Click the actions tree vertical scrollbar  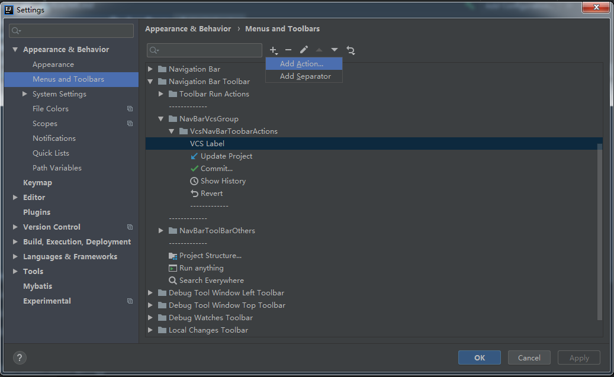(x=599, y=231)
